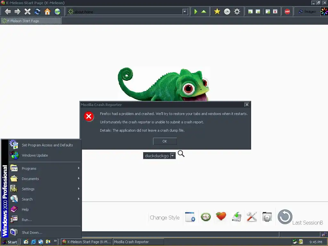328x246 pixels.
Task: Click the magnifier folder Quick Launch icon
Action: (x=48, y=242)
